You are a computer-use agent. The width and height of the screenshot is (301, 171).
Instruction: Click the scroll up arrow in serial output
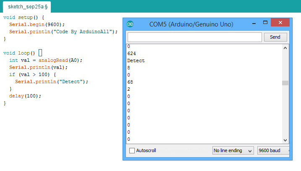pos(285,48)
